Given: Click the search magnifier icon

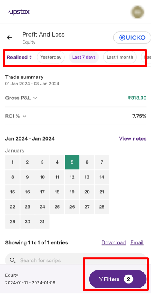Looking at the screenshot, I should coord(12,260).
